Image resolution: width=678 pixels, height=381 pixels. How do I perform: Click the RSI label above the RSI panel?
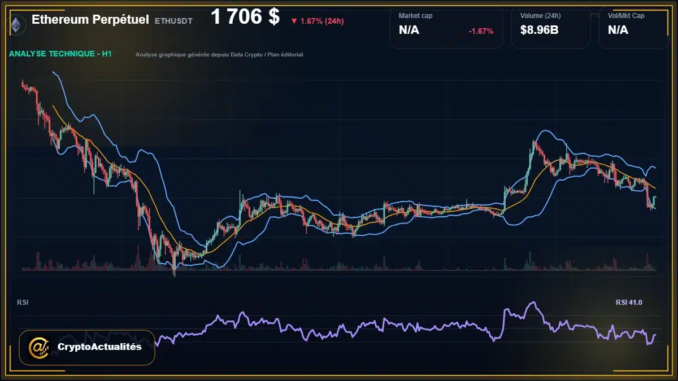[x=23, y=303]
